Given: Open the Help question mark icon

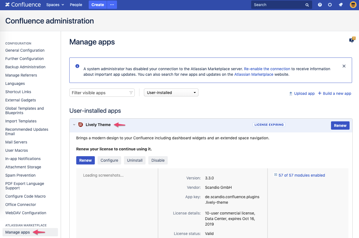Looking at the screenshot, I should [320, 5].
